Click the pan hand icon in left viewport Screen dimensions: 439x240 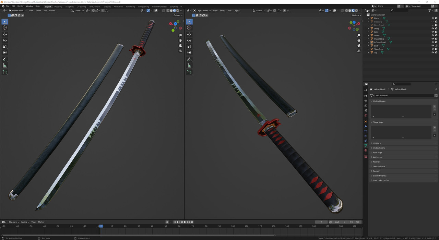pyautogui.click(x=180, y=40)
